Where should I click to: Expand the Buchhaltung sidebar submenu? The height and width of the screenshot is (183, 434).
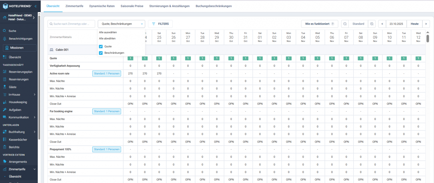[35, 132]
